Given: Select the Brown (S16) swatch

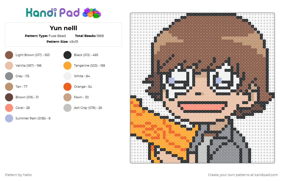Looking at the screenshot, I should pos(9,97).
